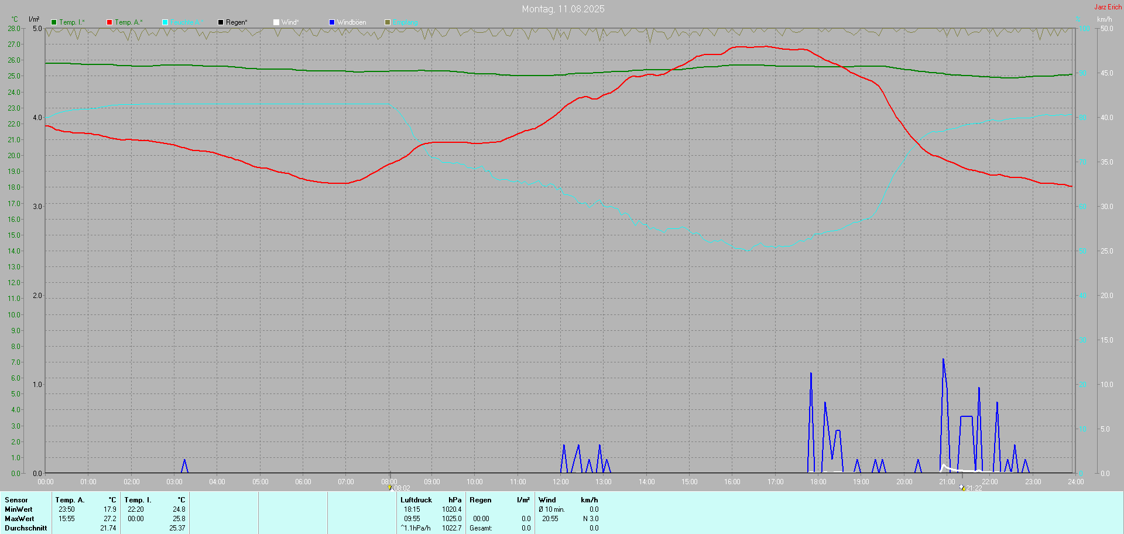Click the Jarz Erich author label
This screenshot has height=534, width=1124.
[1108, 7]
